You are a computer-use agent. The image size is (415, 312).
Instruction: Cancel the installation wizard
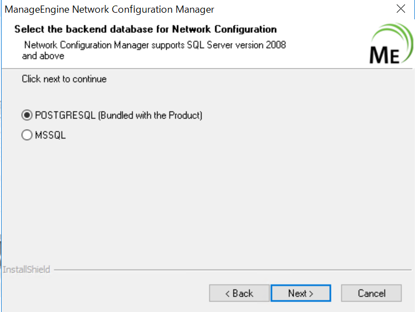click(371, 293)
